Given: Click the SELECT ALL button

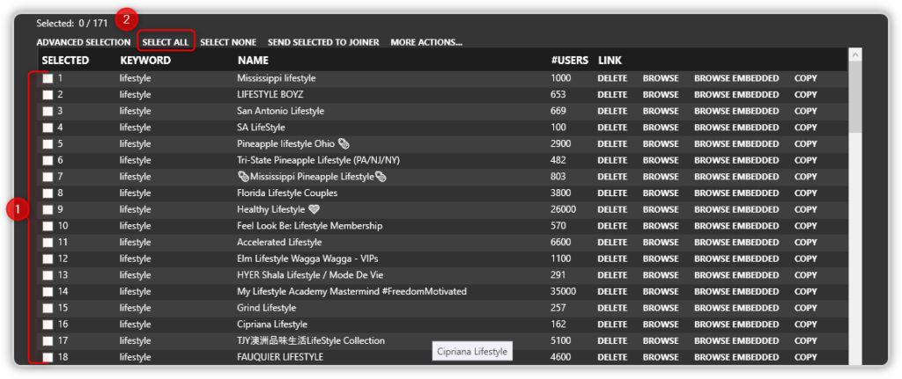Looking at the screenshot, I should click(x=166, y=42).
